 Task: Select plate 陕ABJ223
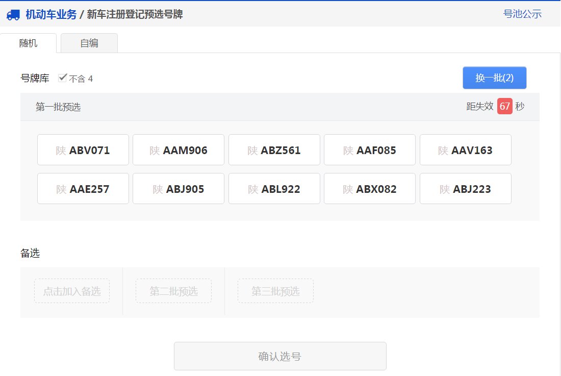coord(465,188)
